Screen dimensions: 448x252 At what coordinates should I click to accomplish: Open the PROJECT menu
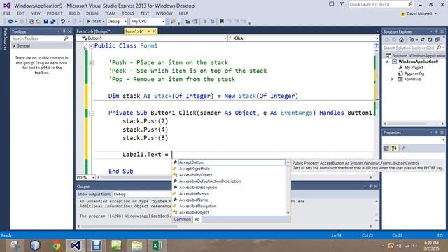tap(55, 13)
